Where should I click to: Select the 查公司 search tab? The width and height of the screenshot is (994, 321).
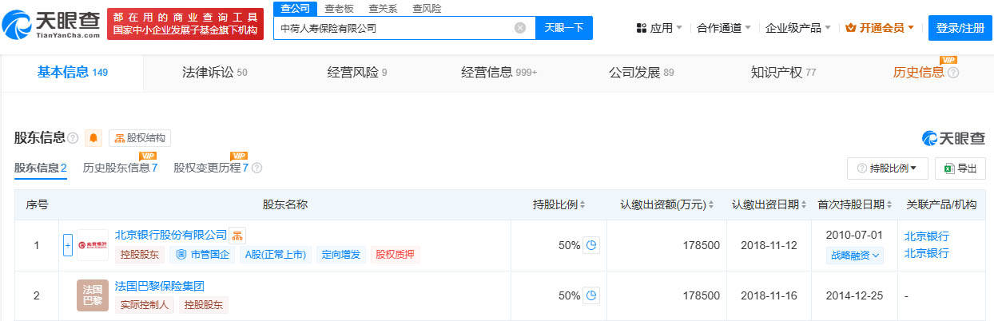(295, 8)
